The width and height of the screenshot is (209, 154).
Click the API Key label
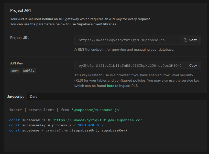[x=17, y=63]
